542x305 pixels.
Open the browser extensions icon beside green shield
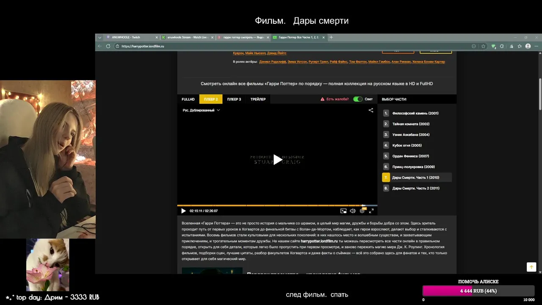coord(502,46)
